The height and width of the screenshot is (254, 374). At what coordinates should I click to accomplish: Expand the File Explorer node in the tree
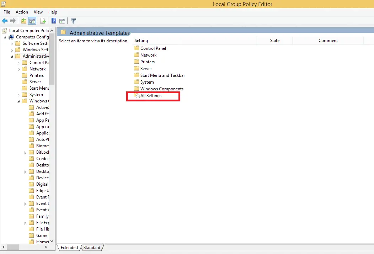coord(25,223)
